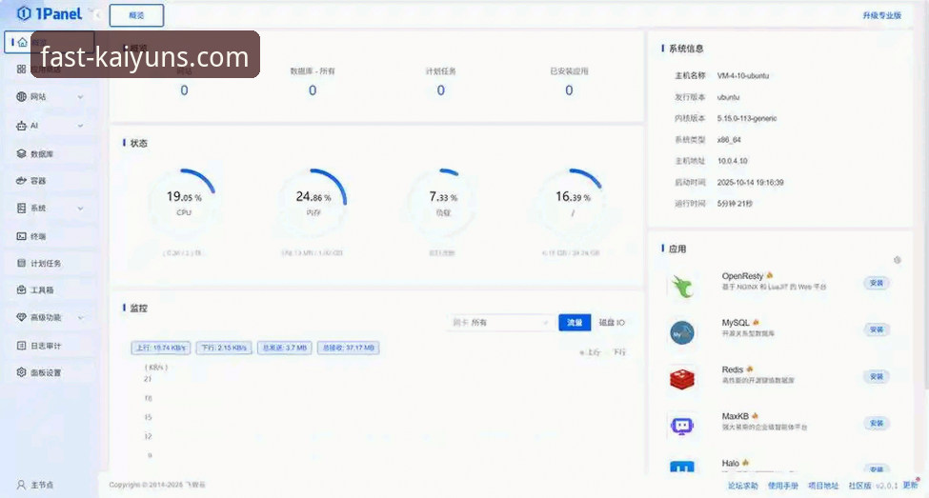Click the 主节点 user icon
The image size is (929, 498).
click(x=21, y=485)
